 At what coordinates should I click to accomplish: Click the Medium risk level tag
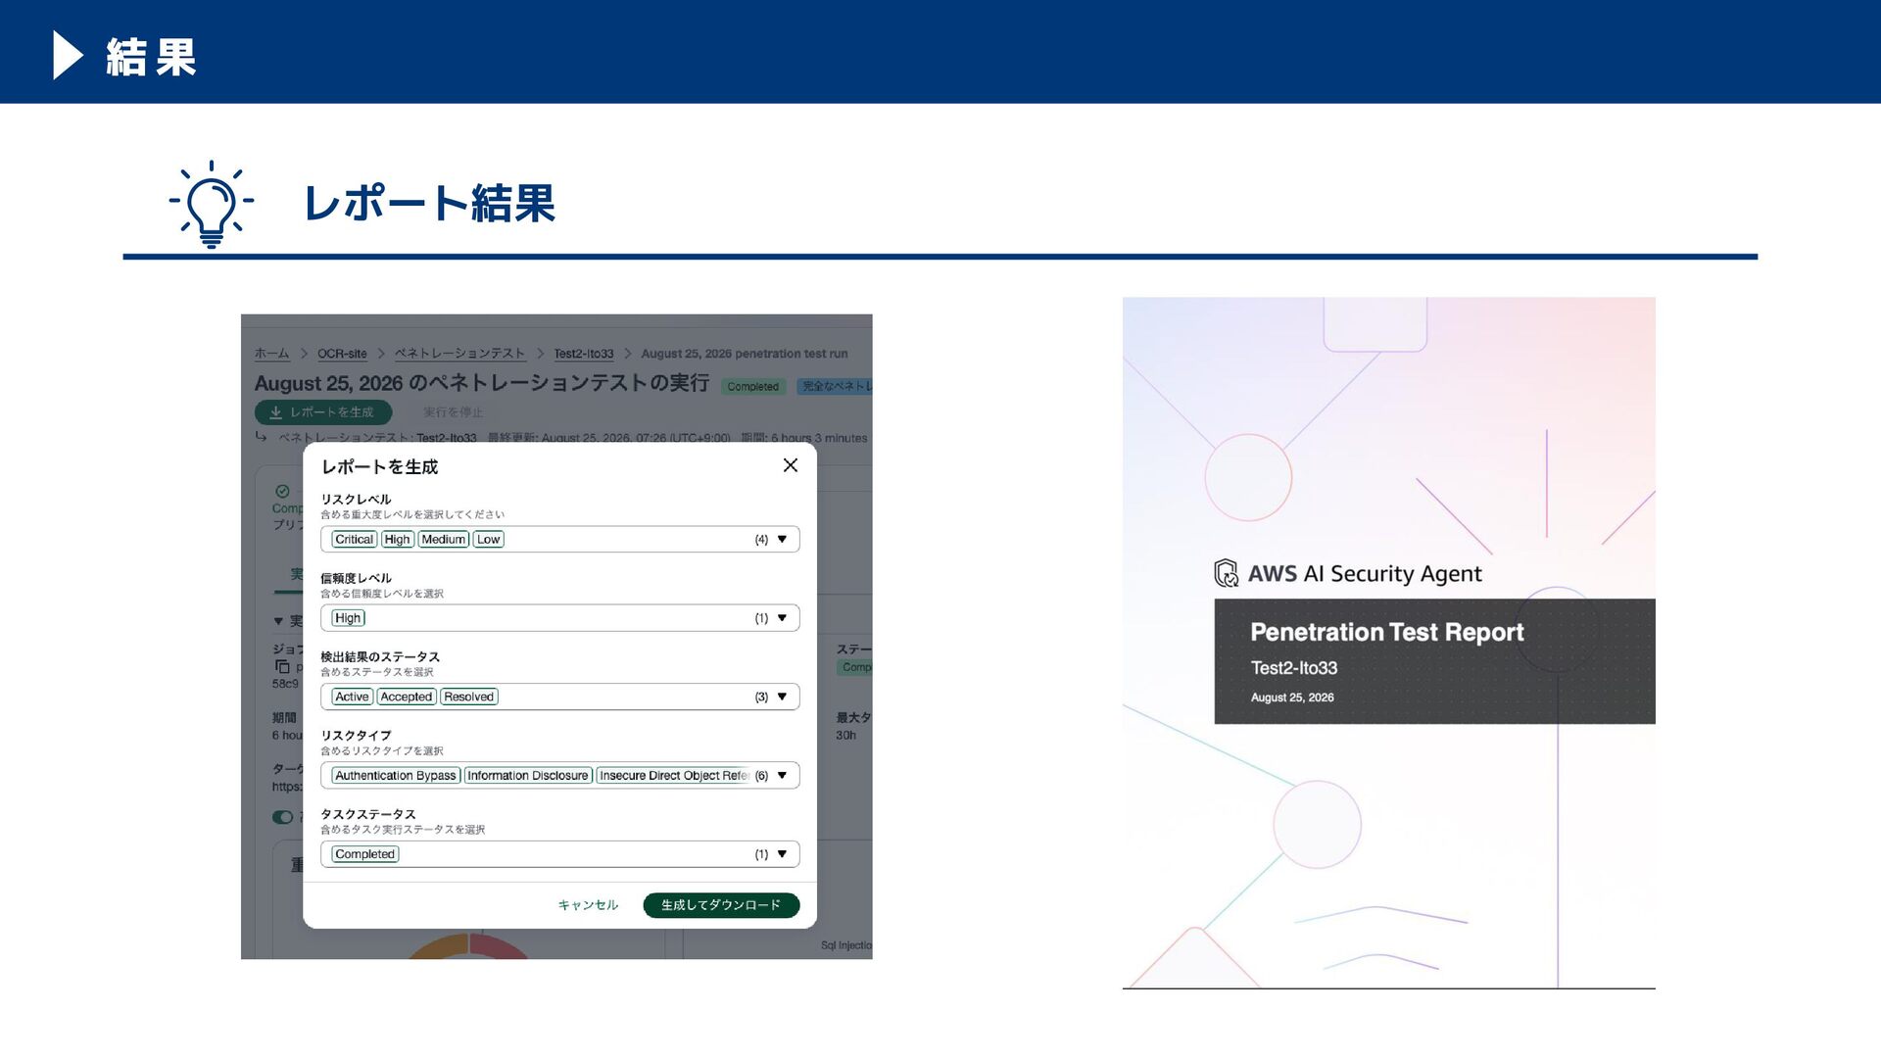coord(444,540)
